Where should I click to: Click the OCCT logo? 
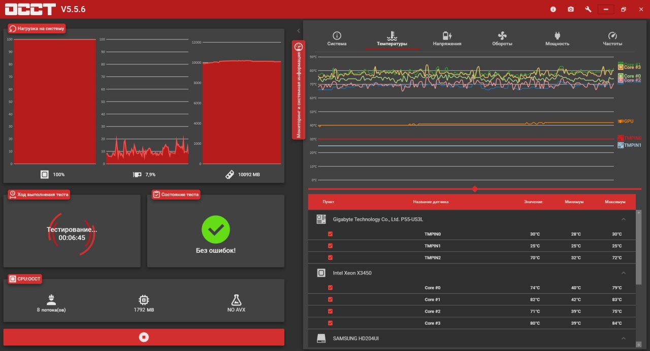tap(29, 9)
